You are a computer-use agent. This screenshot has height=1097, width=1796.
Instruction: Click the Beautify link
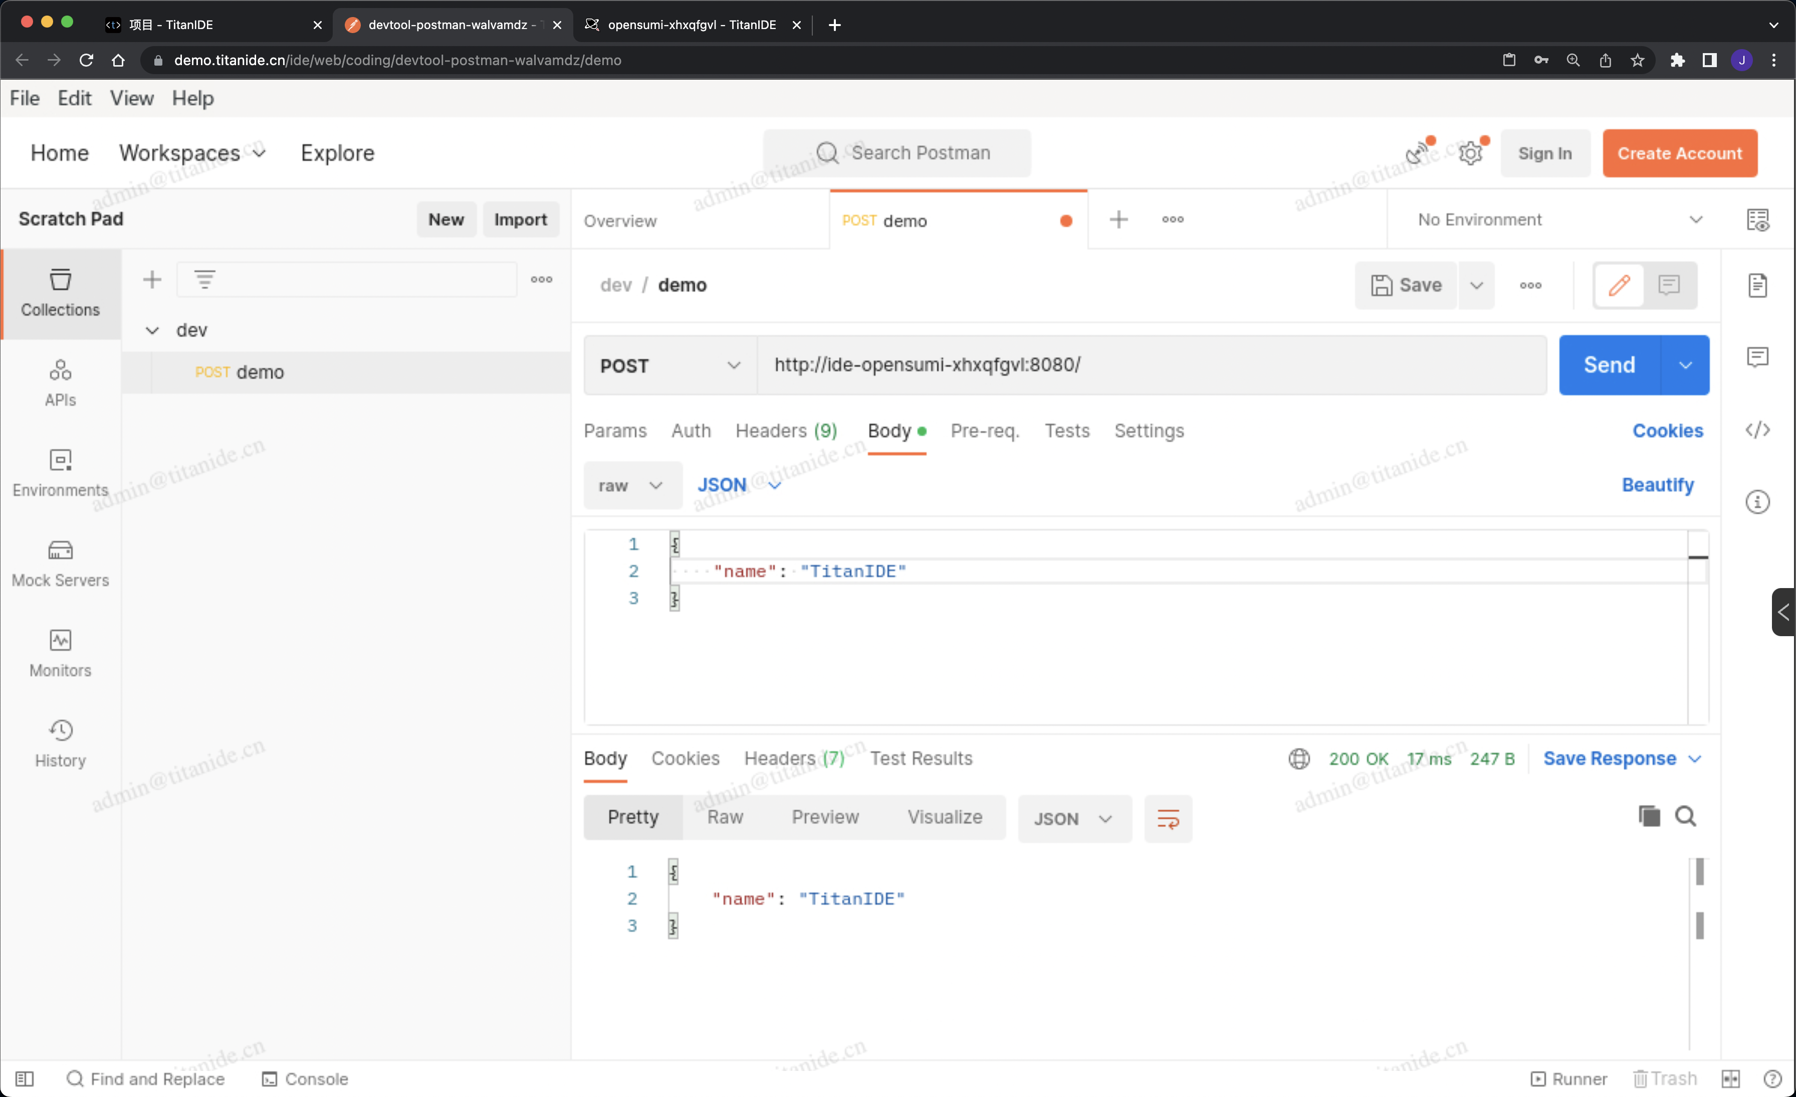(1658, 485)
